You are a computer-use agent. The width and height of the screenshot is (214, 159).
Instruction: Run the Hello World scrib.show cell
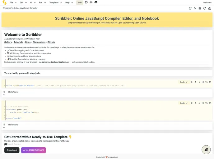pos(192,82)
